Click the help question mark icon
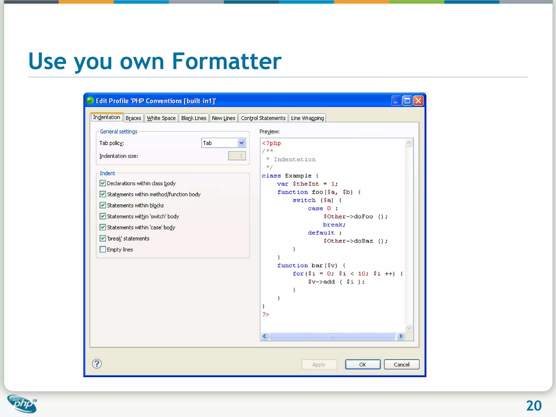 97,364
